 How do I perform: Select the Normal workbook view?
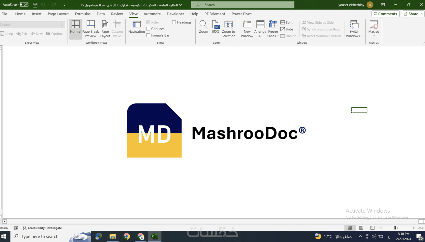pyautogui.click(x=75, y=29)
